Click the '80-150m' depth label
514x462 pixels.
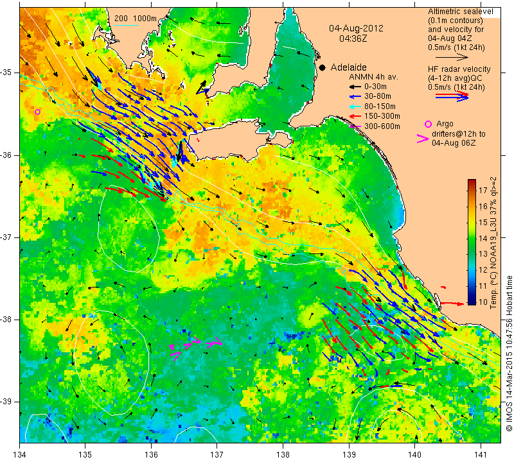click(x=380, y=107)
